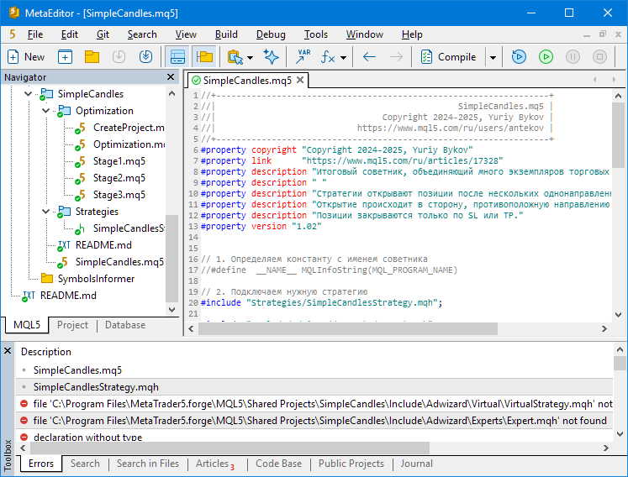Collapse the Optimization folder

[x=45, y=111]
